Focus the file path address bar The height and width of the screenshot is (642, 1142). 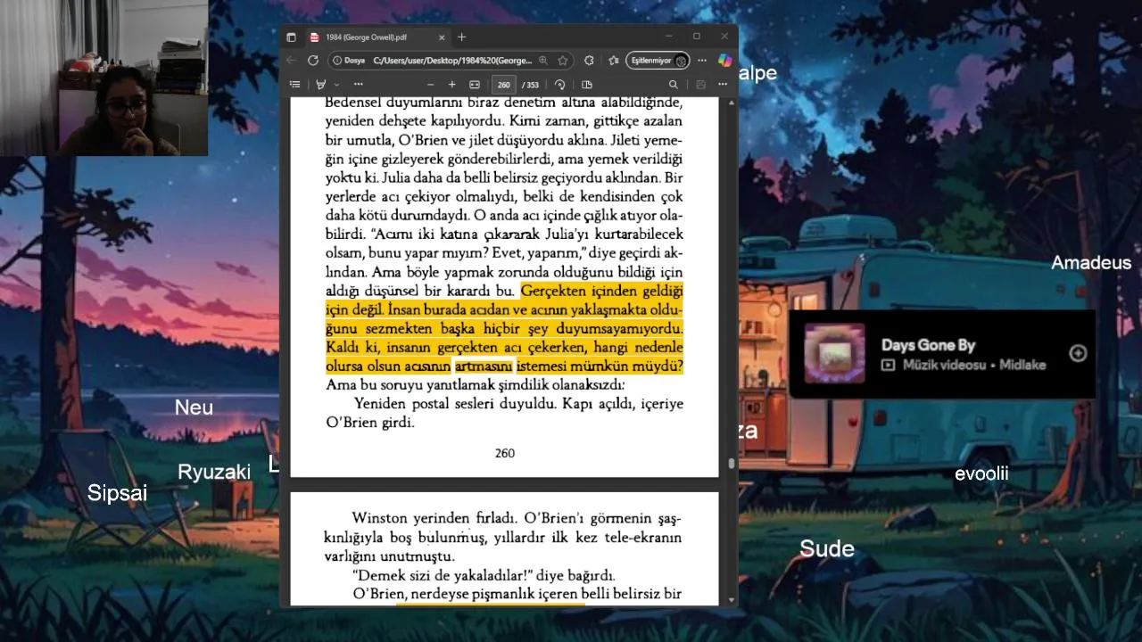pos(452,61)
